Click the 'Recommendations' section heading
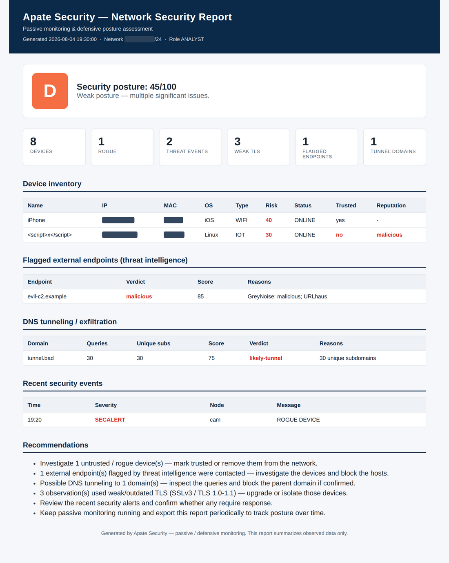The height and width of the screenshot is (563, 449). 56,445
